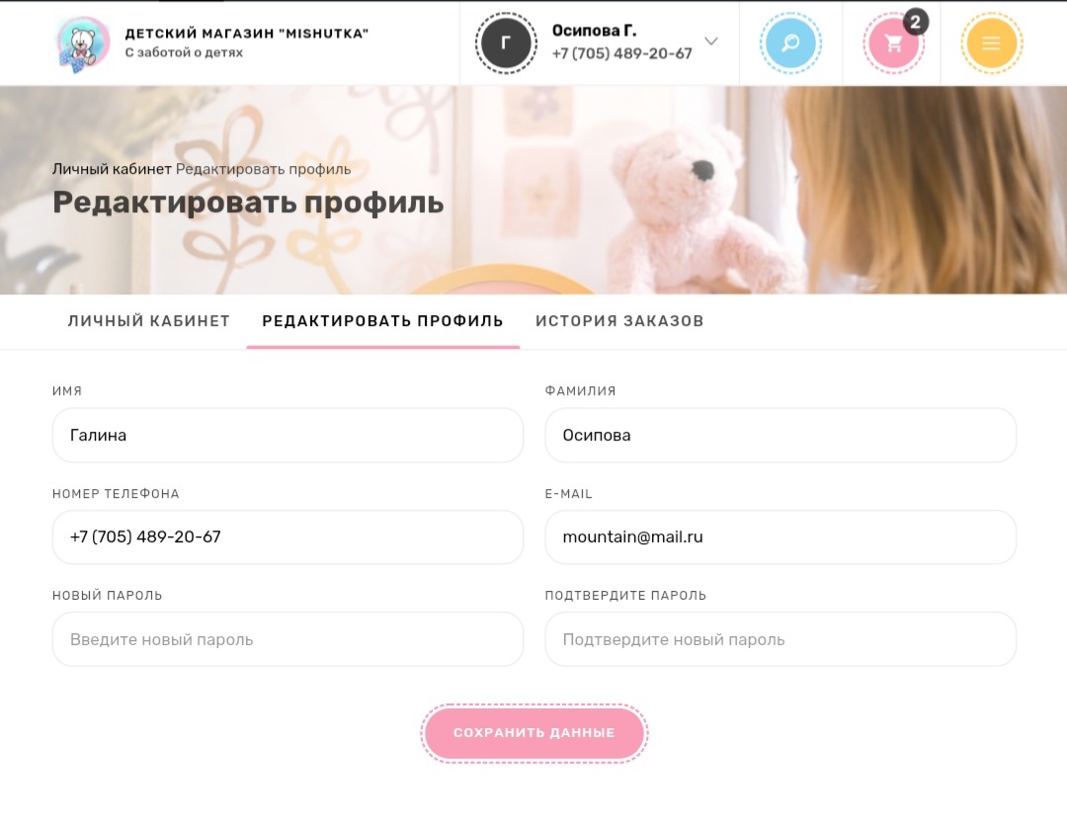Click the Сохранить данные button
This screenshot has height=824, width=1067.
point(534,733)
